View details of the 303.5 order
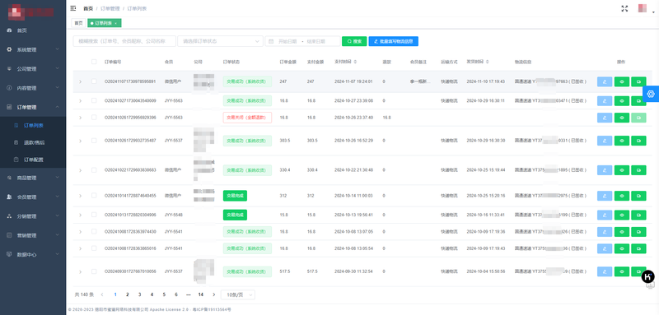659x315 pixels. 622,141
